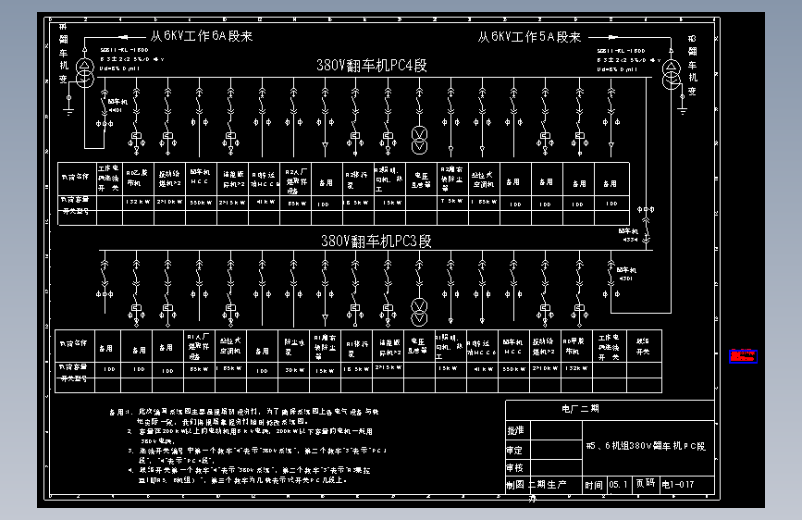Select the date value '05.1'
This screenshot has height=520, width=802.
click(x=618, y=485)
